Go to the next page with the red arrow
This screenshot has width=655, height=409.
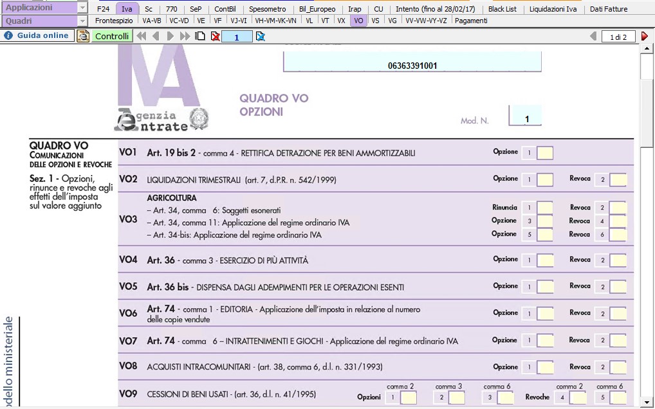[645, 36]
